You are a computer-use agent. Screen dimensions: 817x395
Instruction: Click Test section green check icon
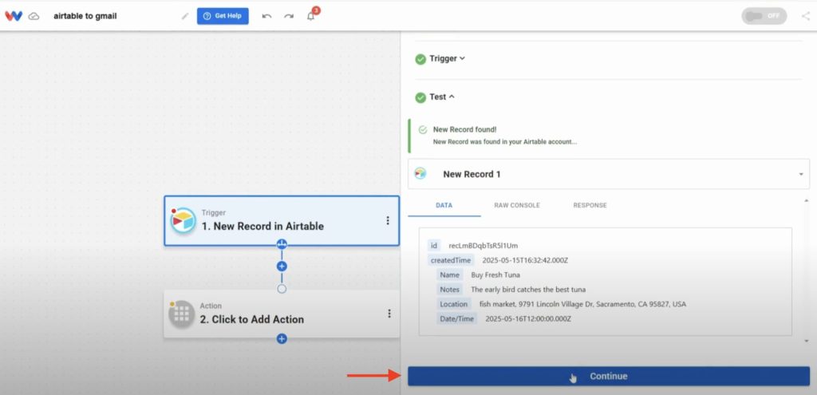pyautogui.click(x=420, y=97)
